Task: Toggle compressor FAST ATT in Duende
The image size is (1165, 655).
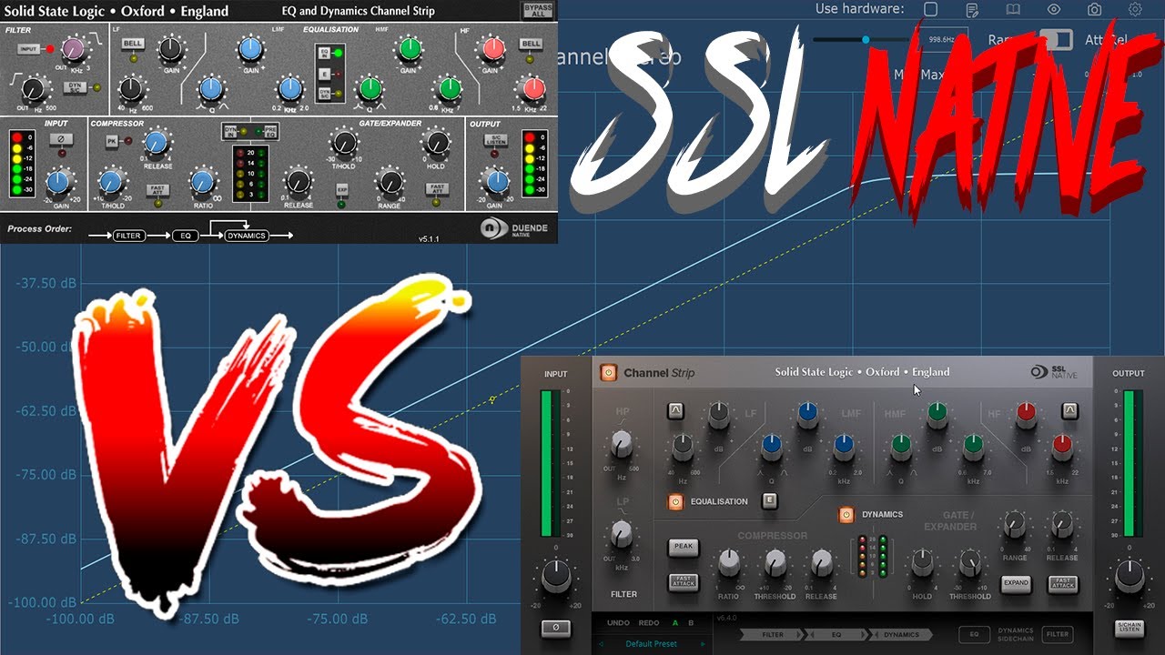Action: 158,190
